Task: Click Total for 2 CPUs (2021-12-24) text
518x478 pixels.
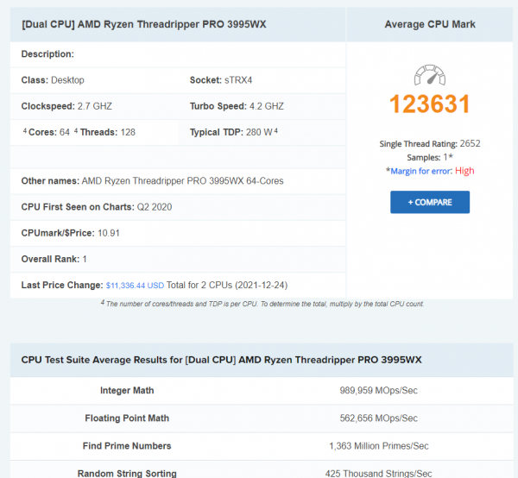Action: click(227, 286)
